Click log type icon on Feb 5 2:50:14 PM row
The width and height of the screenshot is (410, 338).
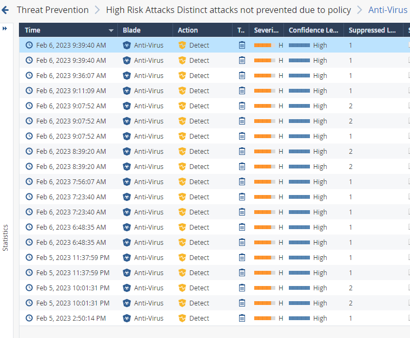pos(242,318)
